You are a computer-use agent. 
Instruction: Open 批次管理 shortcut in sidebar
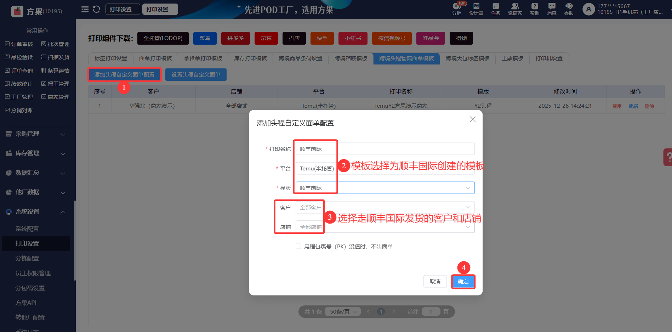(x=56, y=44)
